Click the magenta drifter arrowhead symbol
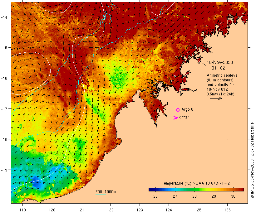 [175, 118]
